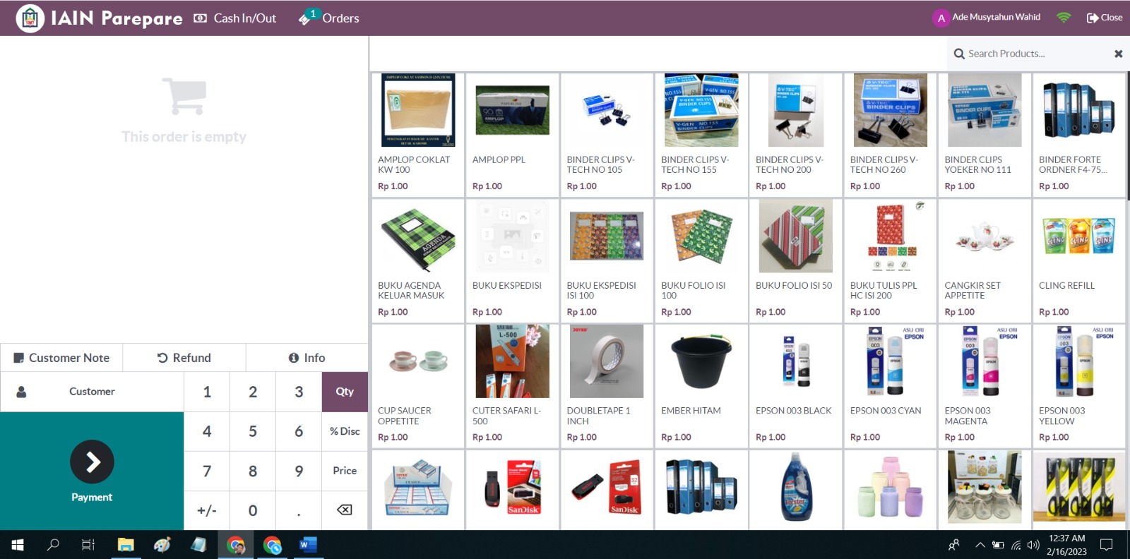Click the Cash In/Out money icon
1130x559 pixels.
click(201, 18)
